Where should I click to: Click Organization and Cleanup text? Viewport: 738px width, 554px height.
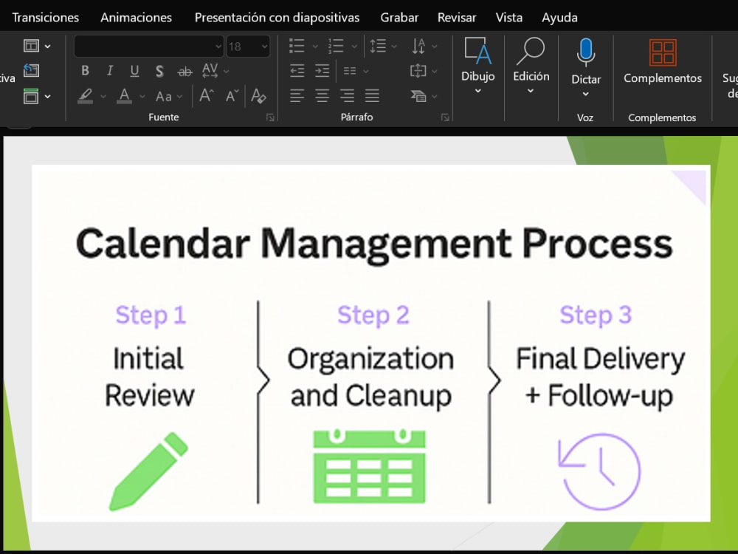click(371, 377)
